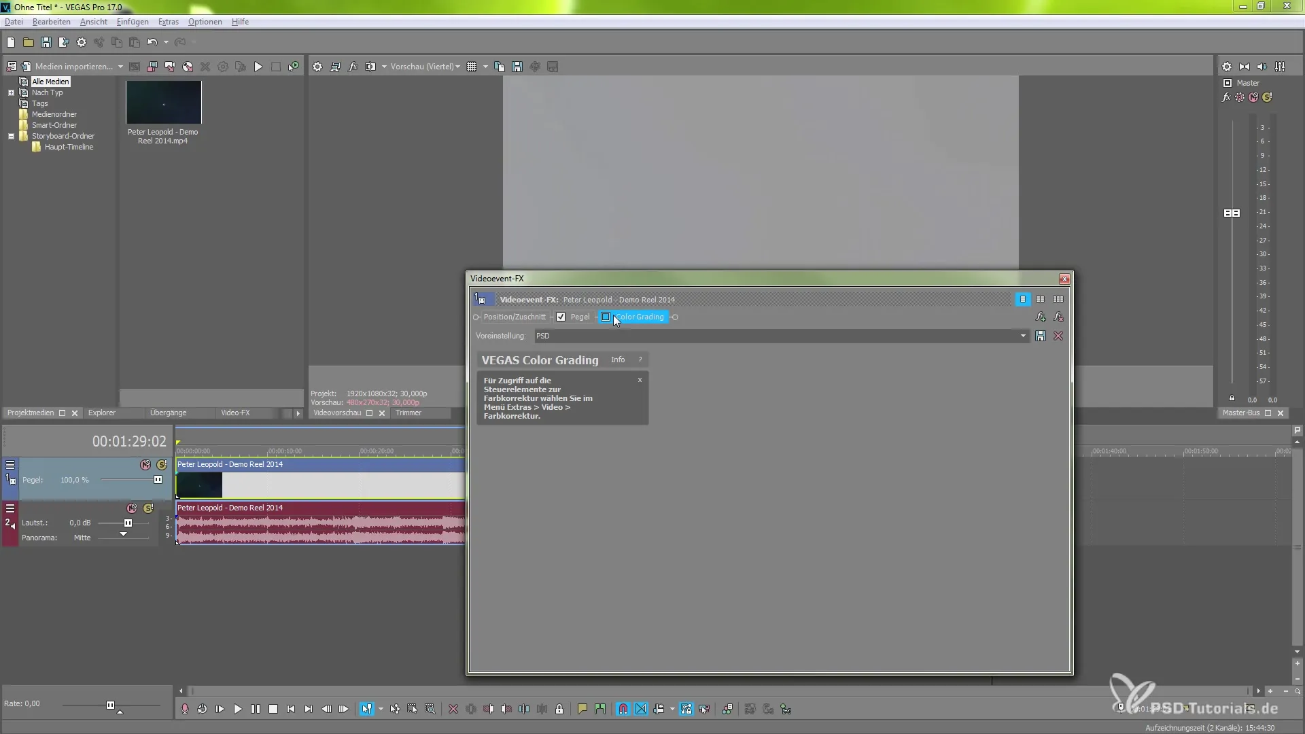Open a project via the folder icon
The image size is (1305, 734).
pos(29,42)
